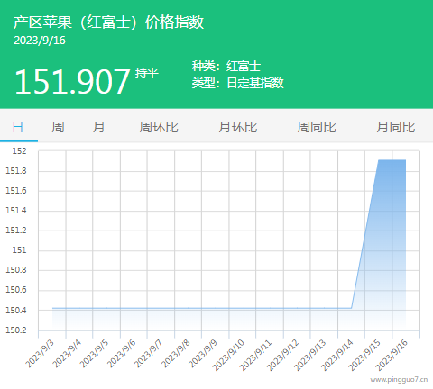Click the www.pingguo7.cn watermark link
433x389 pixels.
pos(399,380)
